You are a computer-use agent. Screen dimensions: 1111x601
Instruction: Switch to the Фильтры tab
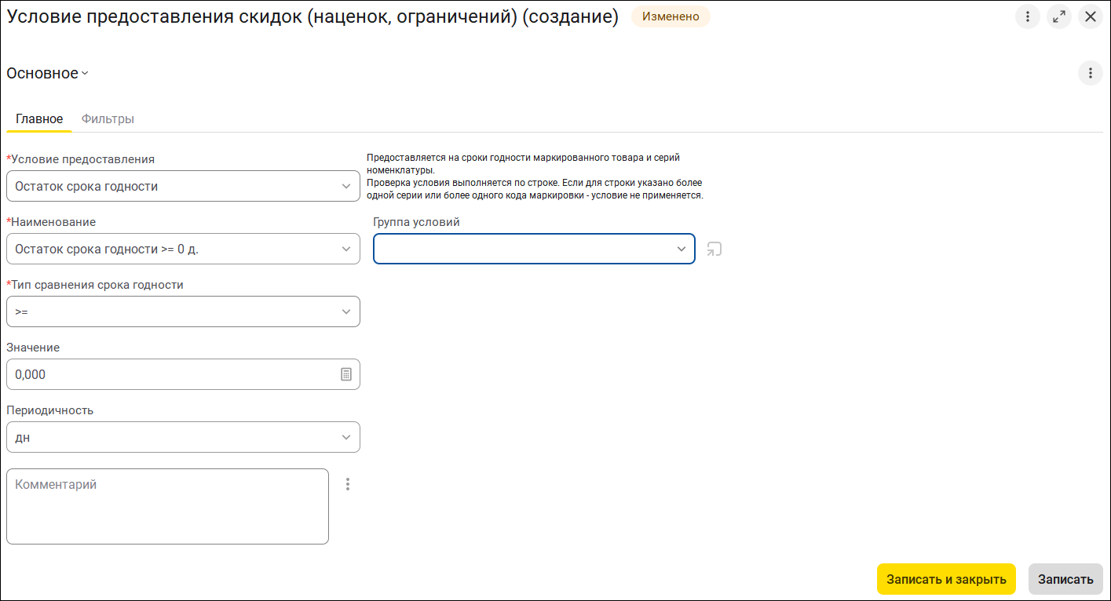[x=108, y=119]
